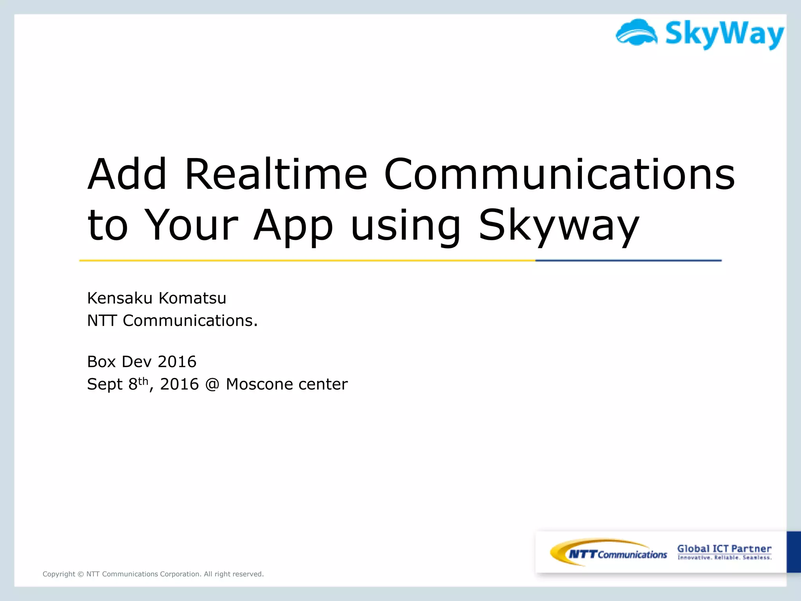Image resolution: width=801 pixels, height=601 pixels.
Task: Click the copyright notice in the footer
Action: (x=153, y=574)
